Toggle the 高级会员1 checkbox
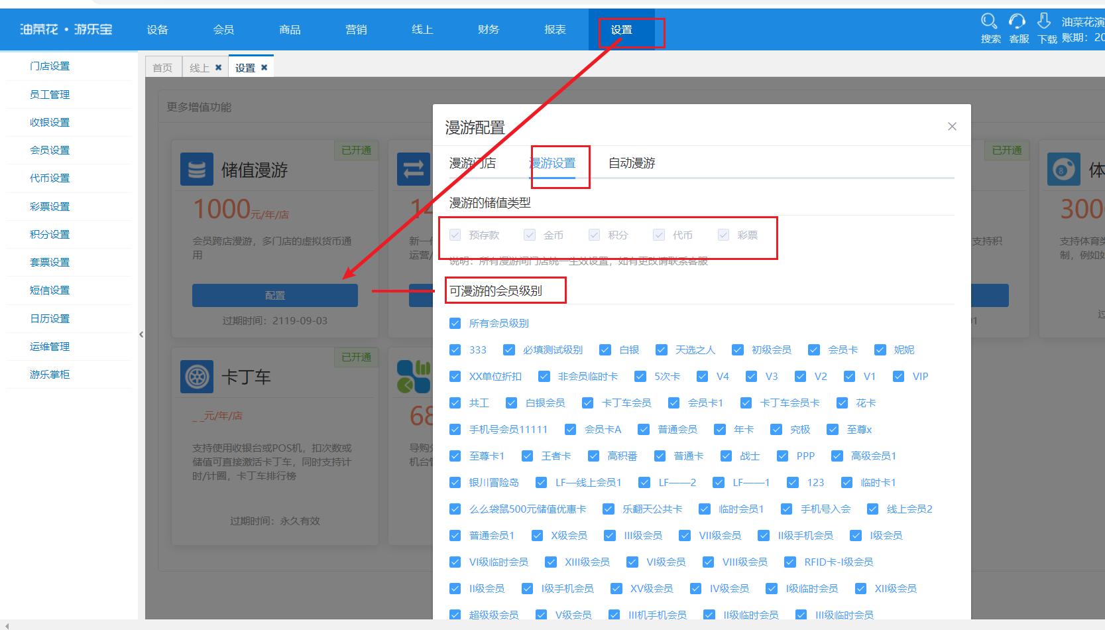Screen dimensions: 1105x630 pos(837,456)
